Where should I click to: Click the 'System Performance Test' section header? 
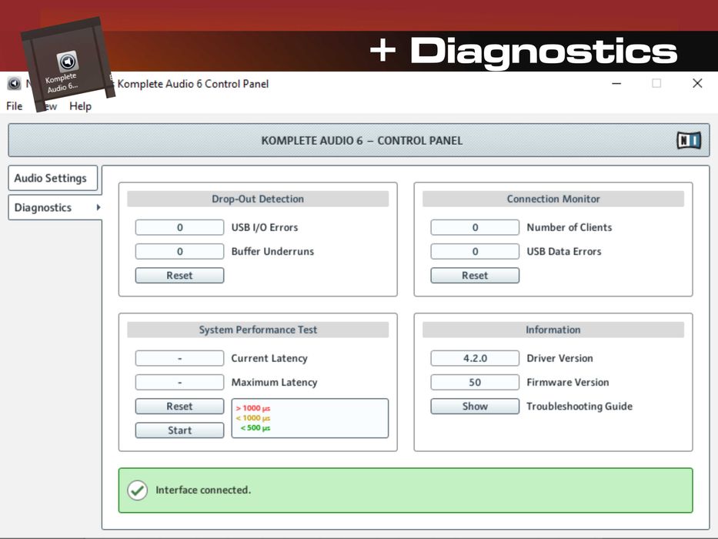[x=258, y=330]
